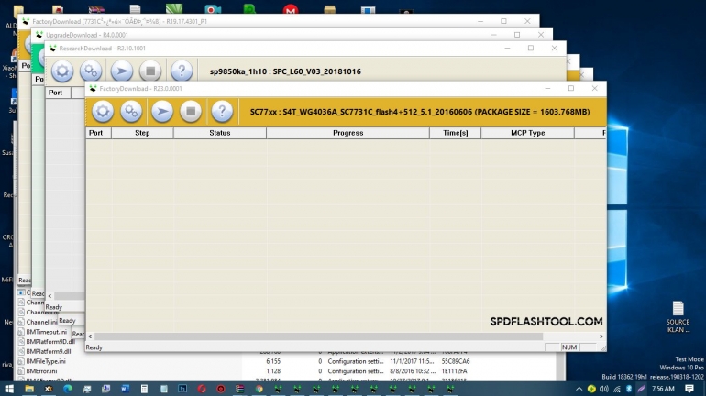The image size is (706, 396).
Task: Click left scroll arrow in ResearchDownload window
Action: tap(50, 296)
